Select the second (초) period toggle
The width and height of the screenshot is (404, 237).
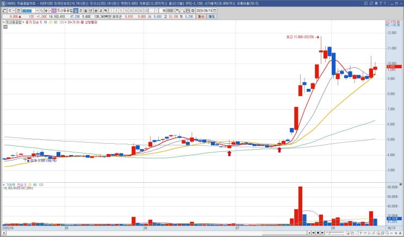pos(101,10)
